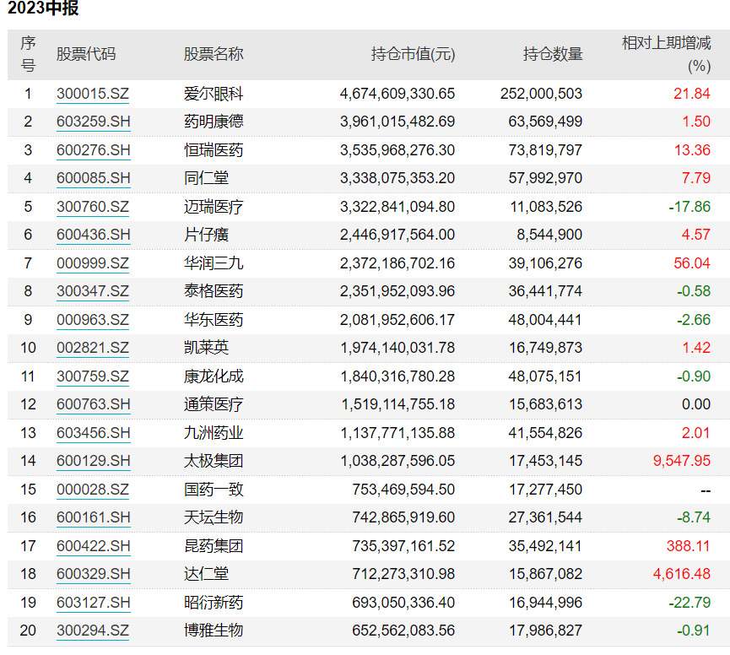Click the 603259.SH stock code link
The height and width of the screenshot is (655, 730).
coord(93,122)
